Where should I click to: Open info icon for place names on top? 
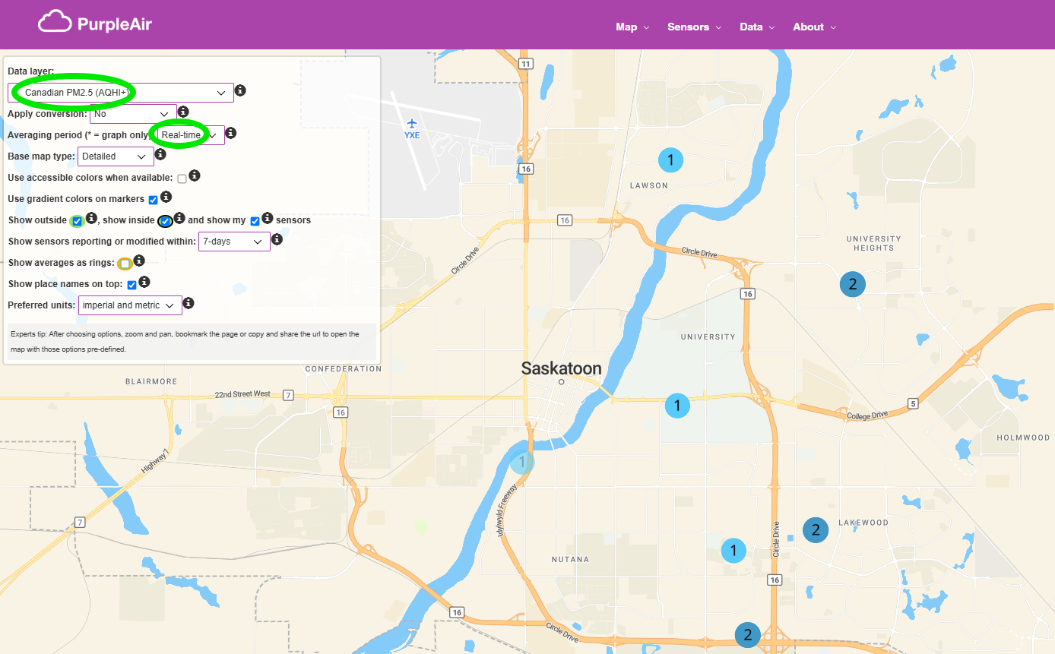coord(144,282)
